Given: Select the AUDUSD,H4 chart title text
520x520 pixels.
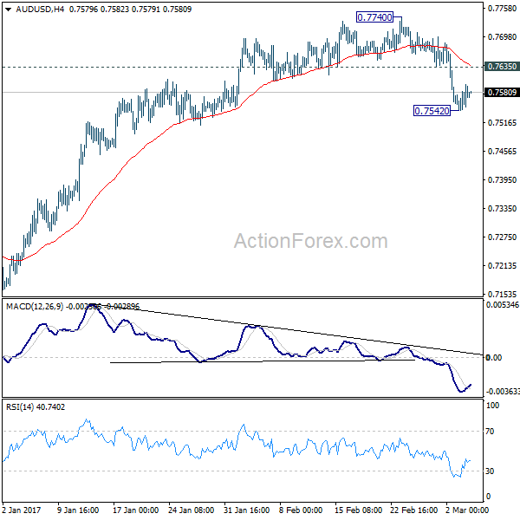Looking at the screenshot, I should coord(40,10).
